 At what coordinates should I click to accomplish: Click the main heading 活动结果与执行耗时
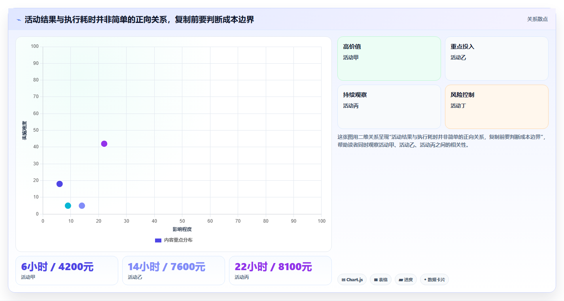(x=139, y=19)
